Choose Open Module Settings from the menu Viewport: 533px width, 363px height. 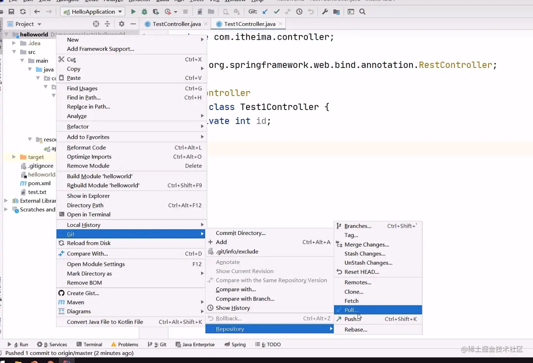(131, 264)
